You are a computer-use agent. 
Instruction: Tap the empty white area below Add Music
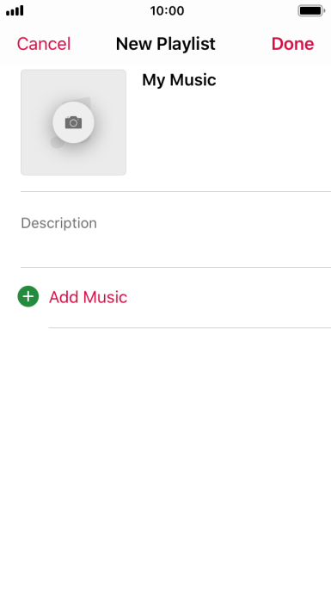pos(165,450)
